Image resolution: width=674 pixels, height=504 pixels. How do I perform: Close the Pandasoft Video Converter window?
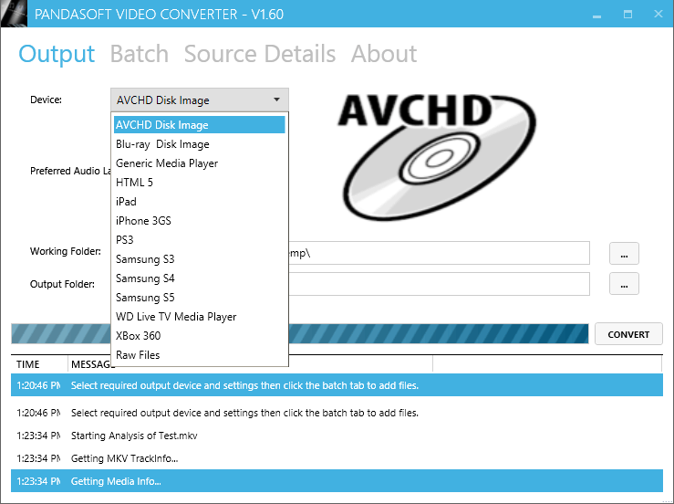658,15
